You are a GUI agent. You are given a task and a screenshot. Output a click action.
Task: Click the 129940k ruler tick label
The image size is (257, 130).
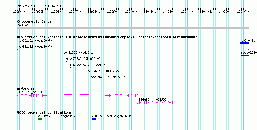tap(19, 12)
